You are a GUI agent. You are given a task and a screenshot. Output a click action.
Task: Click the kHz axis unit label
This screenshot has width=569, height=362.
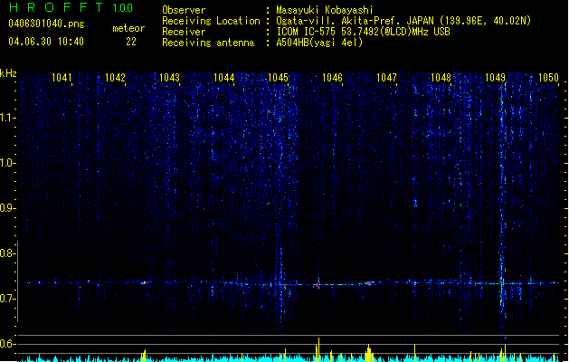coord(8,73)
